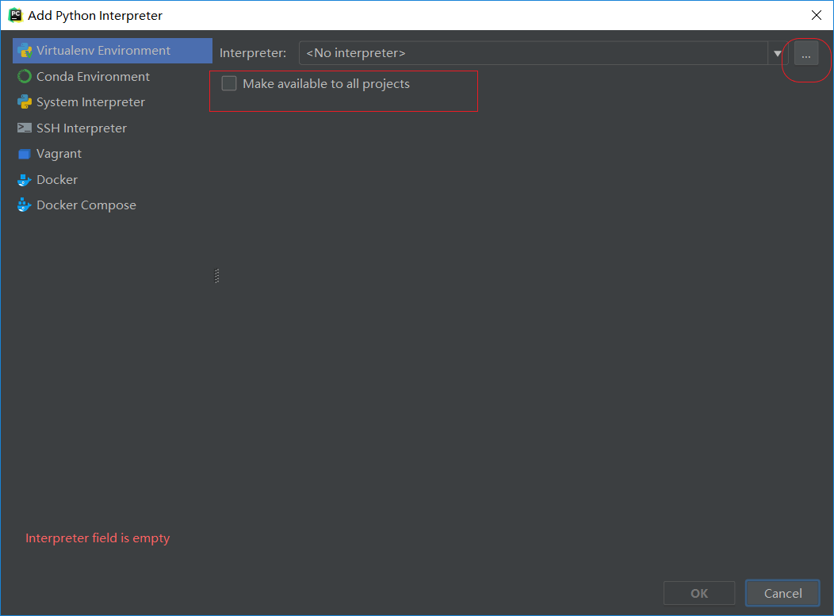Click the SSH Interpreter terminal icon
Image resolution: width=834 pixels, height=616 pixels.
click(x=25, y=128)
